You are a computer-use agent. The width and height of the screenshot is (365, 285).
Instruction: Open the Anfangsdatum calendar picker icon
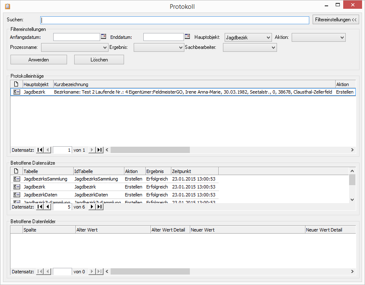(104, 37)
